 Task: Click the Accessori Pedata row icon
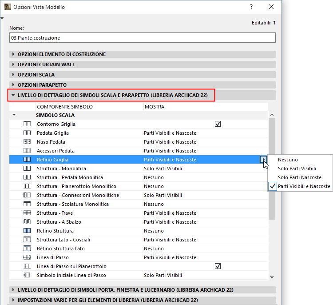pos(27,151)
